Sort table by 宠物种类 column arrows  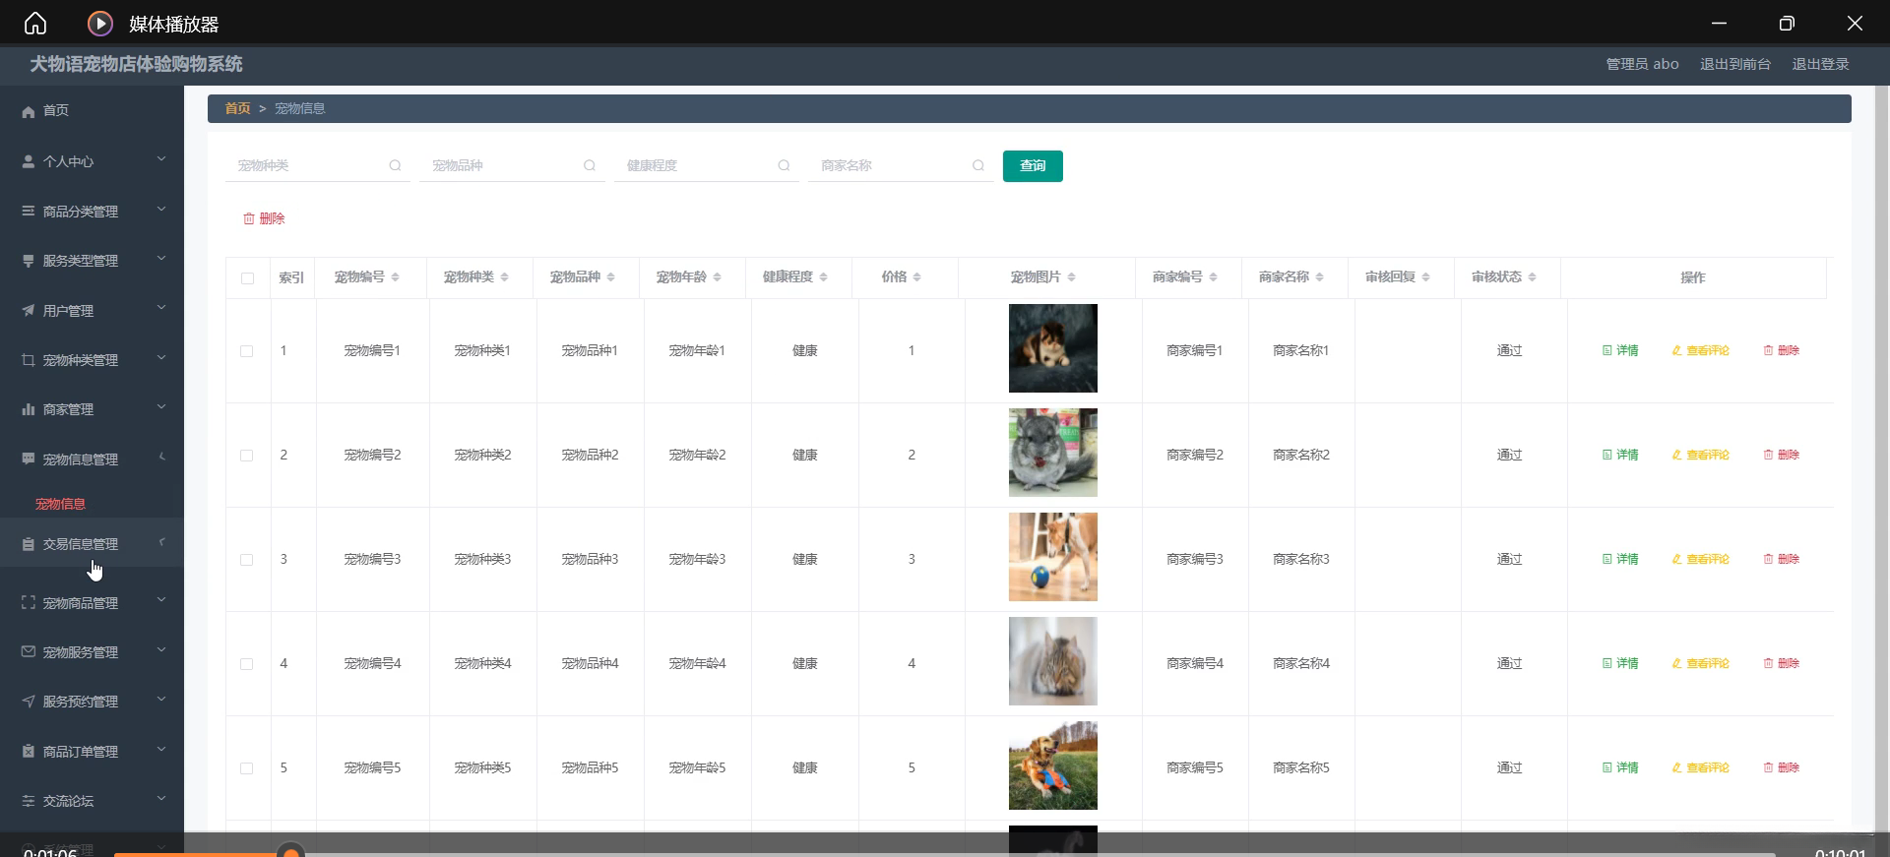point(504,277)
